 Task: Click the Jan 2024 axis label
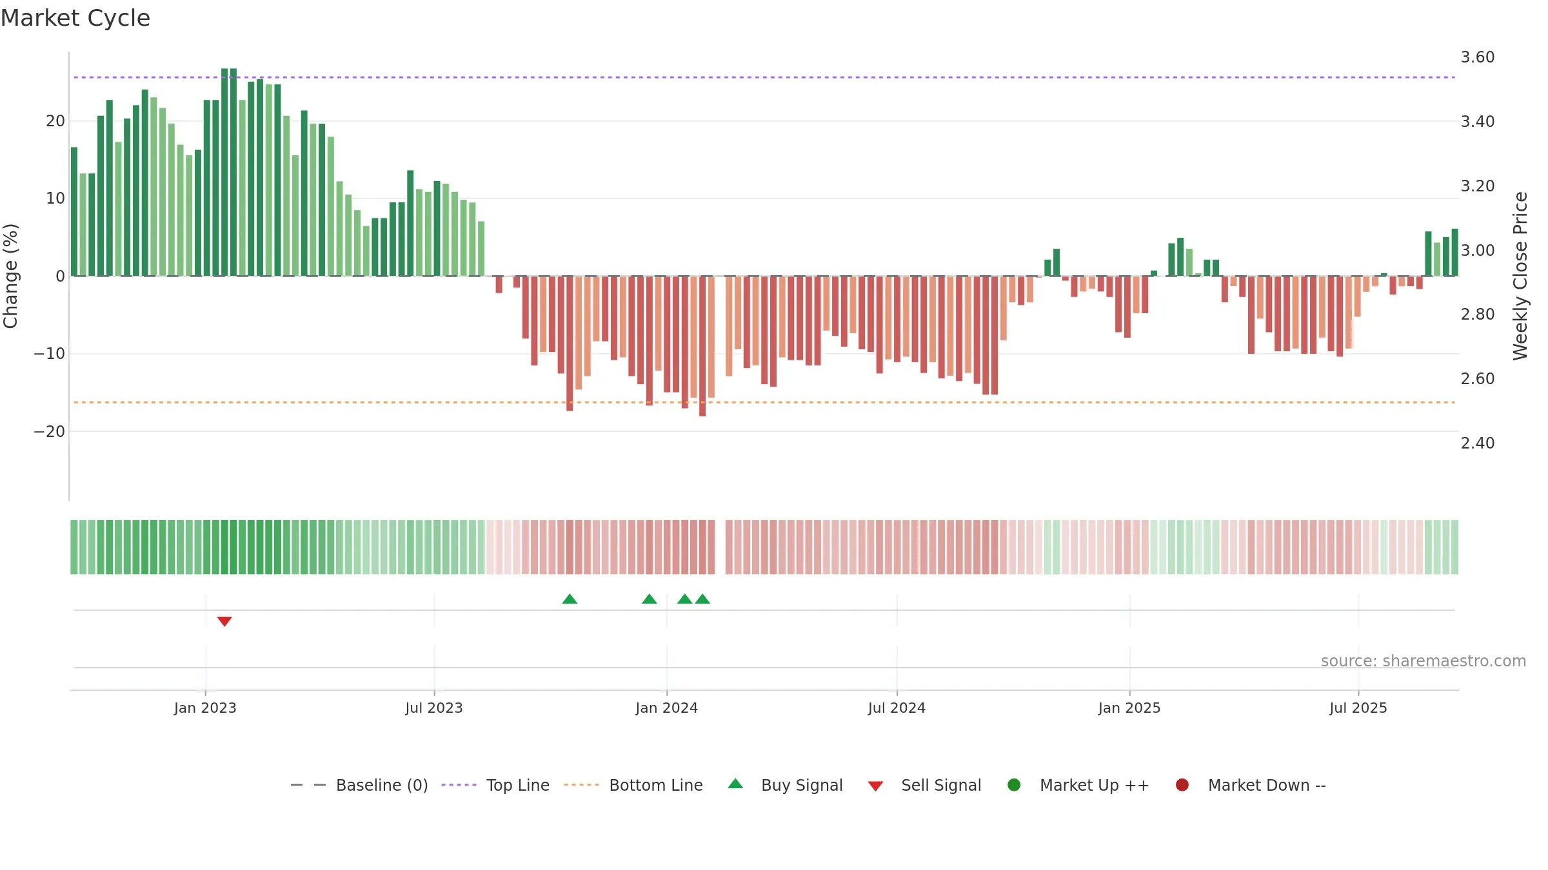(666, 708)
